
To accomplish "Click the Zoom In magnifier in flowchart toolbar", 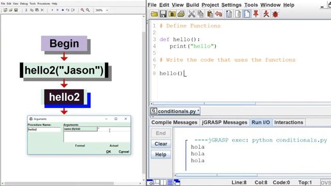I will tap(82, 10).
